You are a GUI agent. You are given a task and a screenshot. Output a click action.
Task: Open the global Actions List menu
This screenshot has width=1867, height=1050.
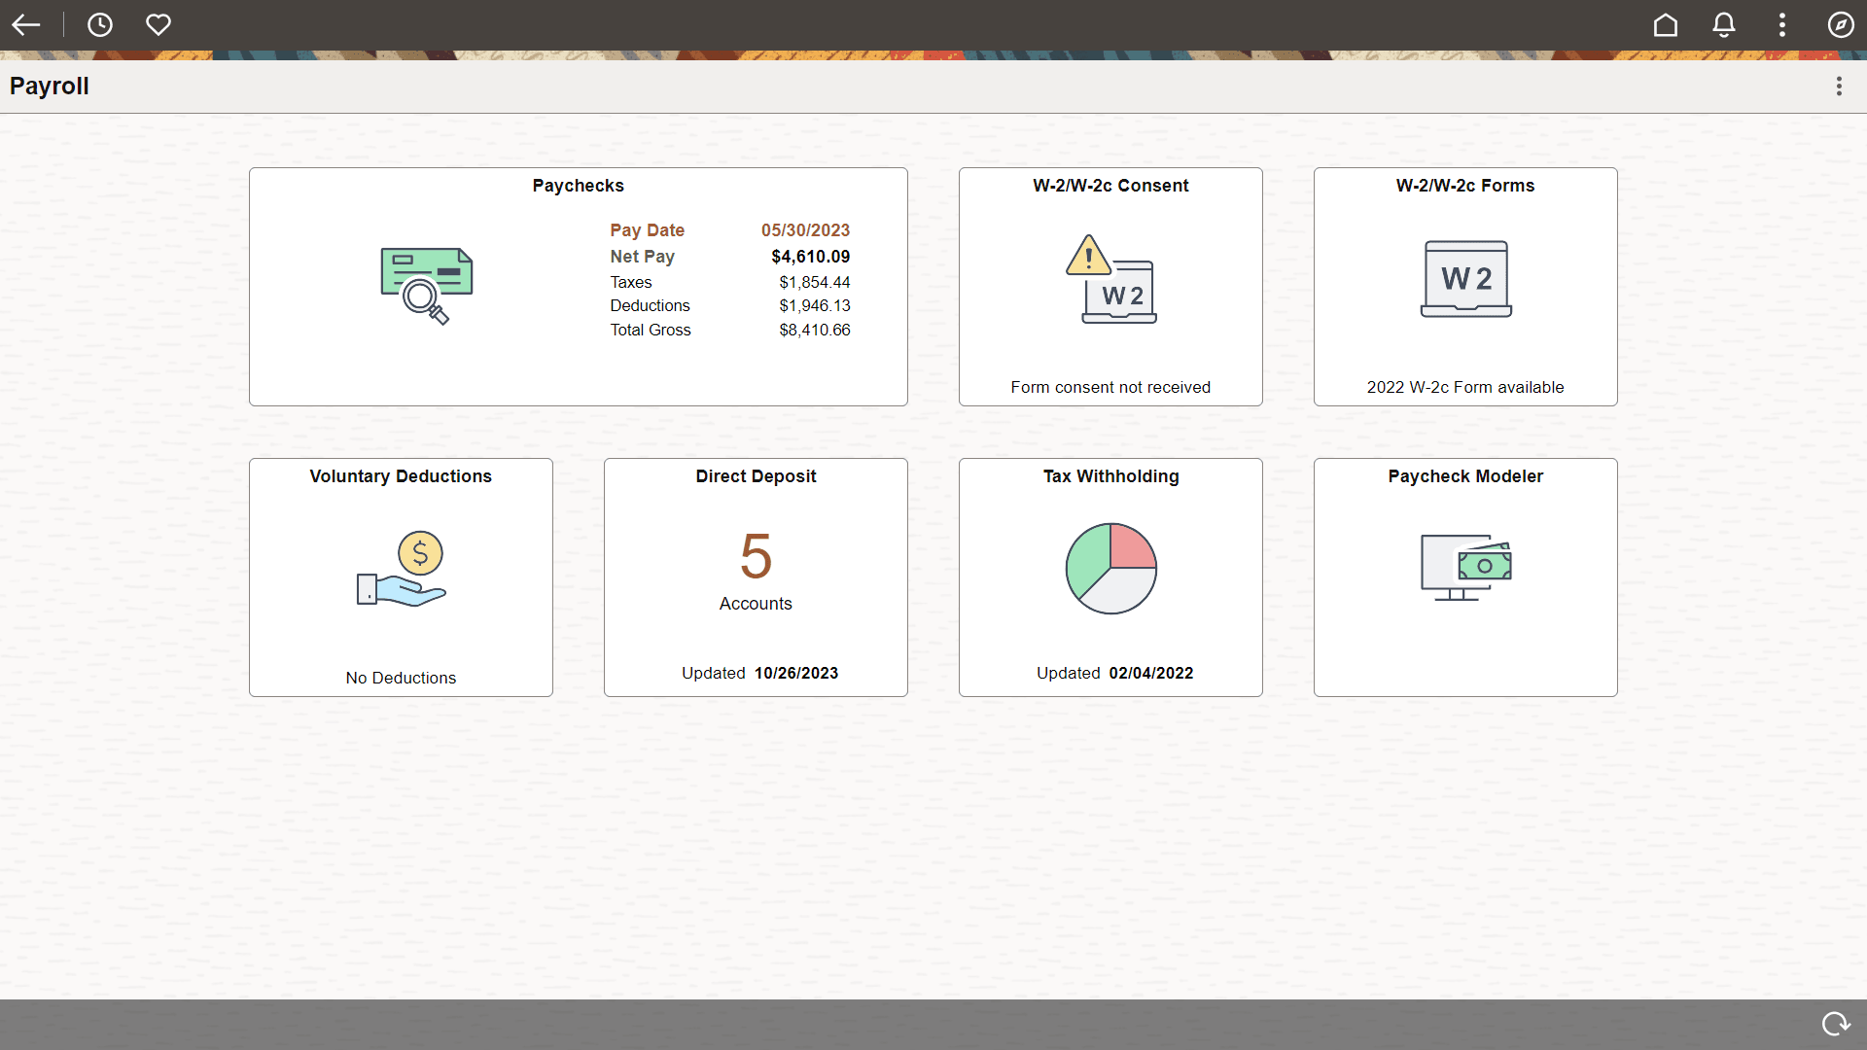pyautogui.click(x=1782, y=25)
